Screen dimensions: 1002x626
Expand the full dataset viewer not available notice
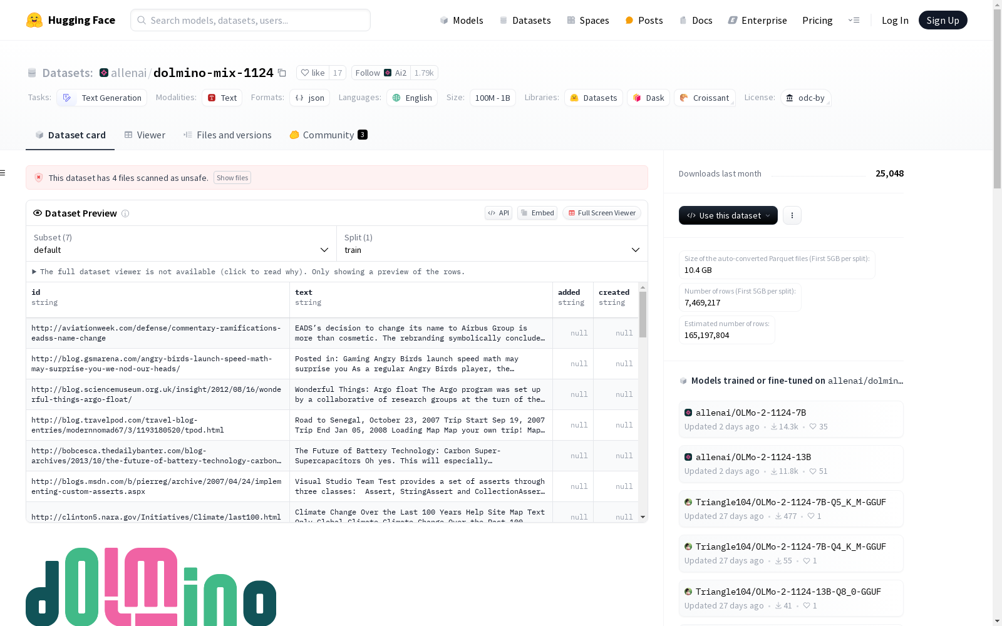pos(249,272)
